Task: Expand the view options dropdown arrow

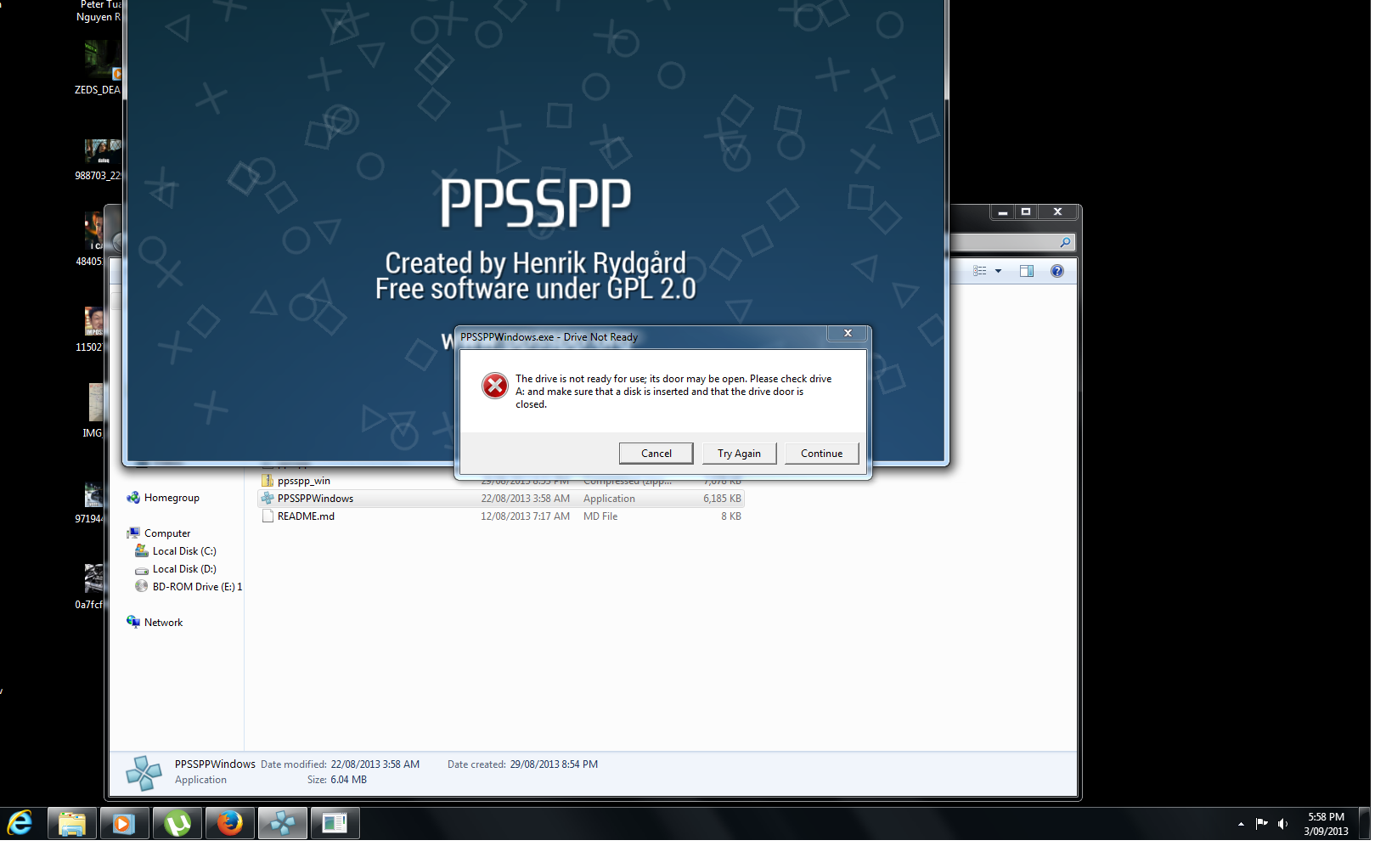Action: point(999,271)
